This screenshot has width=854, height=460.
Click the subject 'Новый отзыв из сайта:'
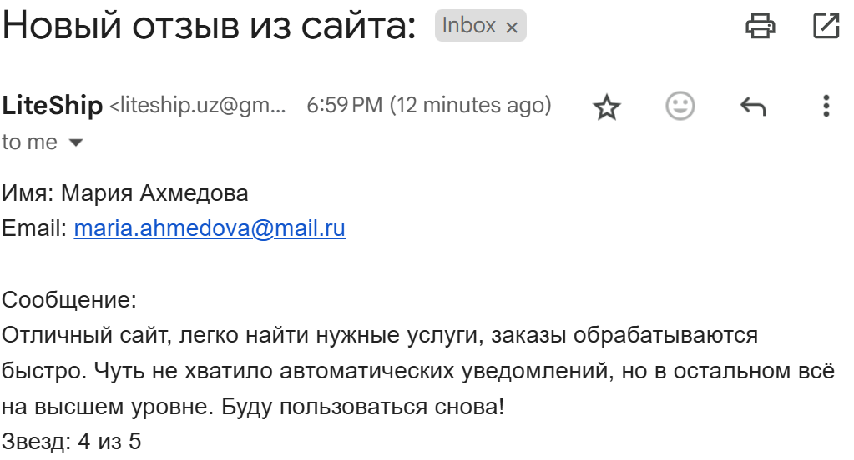210,26
